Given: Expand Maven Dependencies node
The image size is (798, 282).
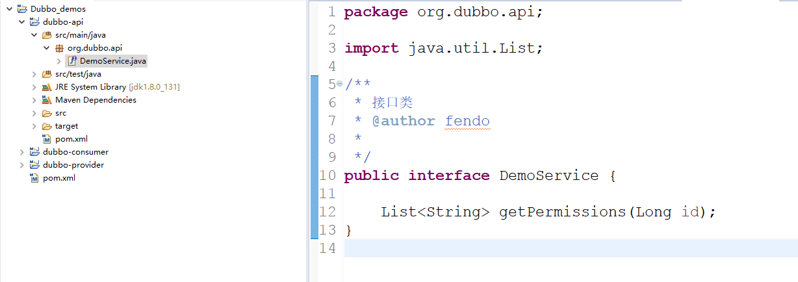Looking at the screenshot, I should point(34,100).
